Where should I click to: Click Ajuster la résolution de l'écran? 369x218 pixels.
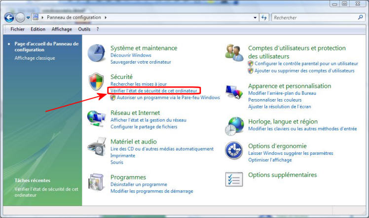point(279,107)
